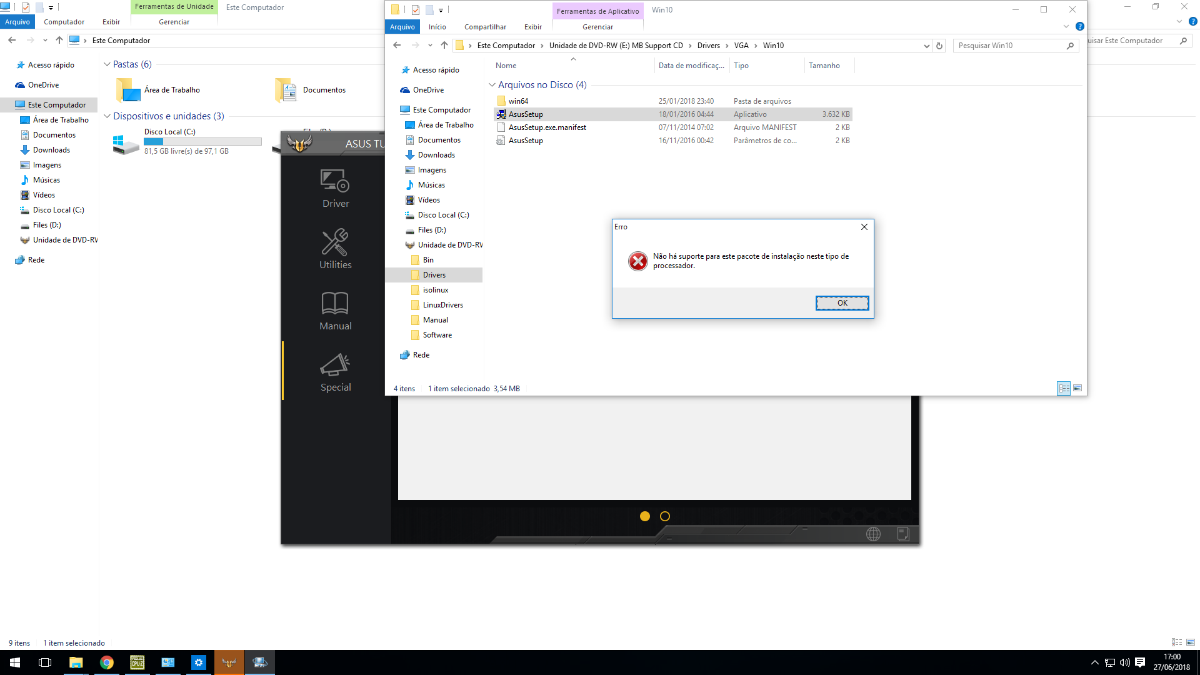This screenshot has width=1200, height=675.
Task: Open Task View on taskbar
Action: (x=45, y=662)
